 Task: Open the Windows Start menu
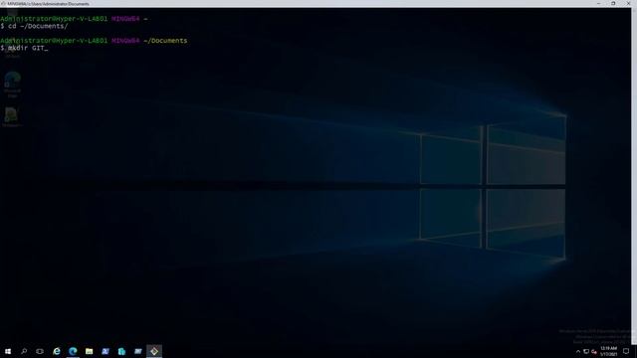coord(8,351)
